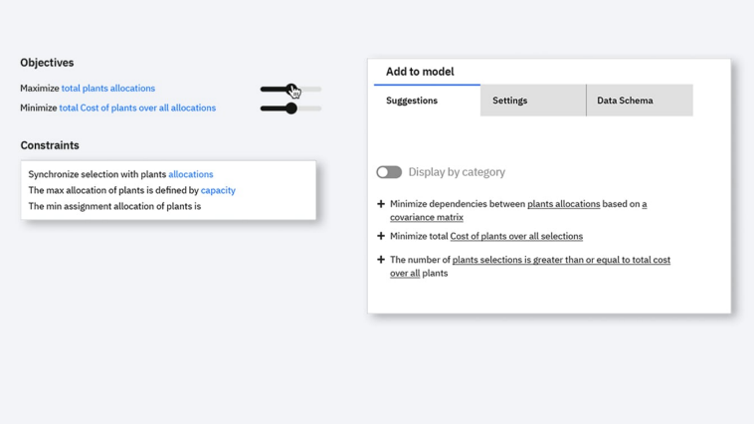Open the total plants allocations link
Screen dimensions: 754x424
coord(108,88)
